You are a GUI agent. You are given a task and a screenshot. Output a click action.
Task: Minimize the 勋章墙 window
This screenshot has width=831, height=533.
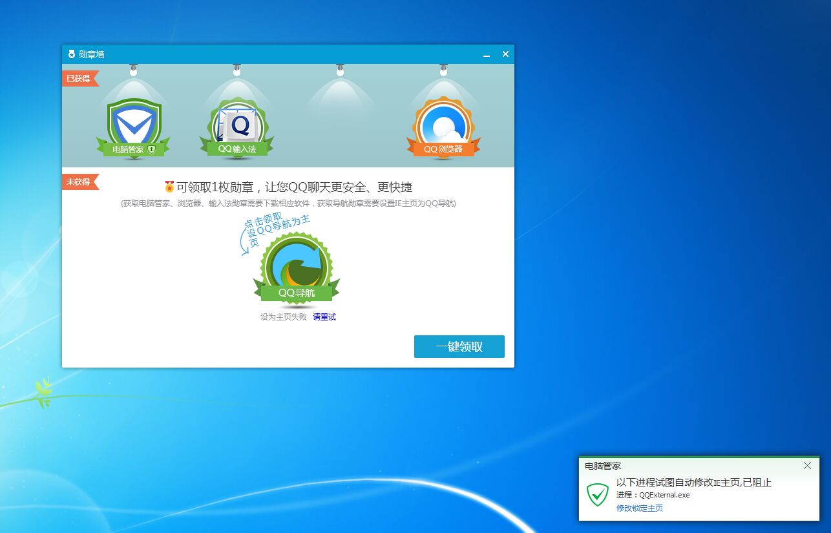point(487,55)
